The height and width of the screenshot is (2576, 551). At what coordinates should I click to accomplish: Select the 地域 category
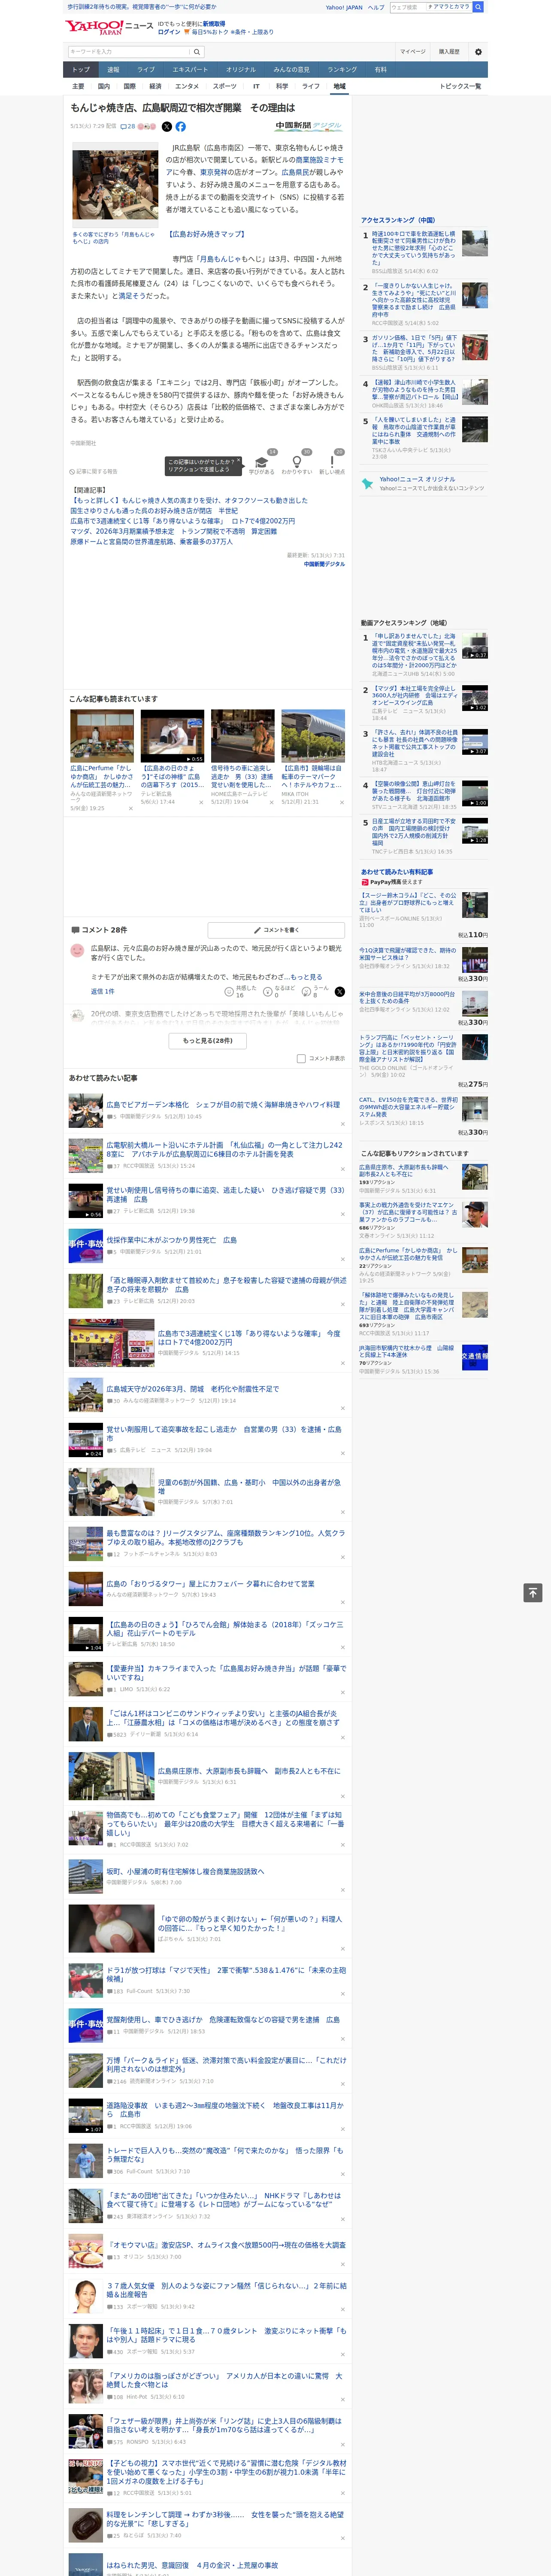[340, 86]
